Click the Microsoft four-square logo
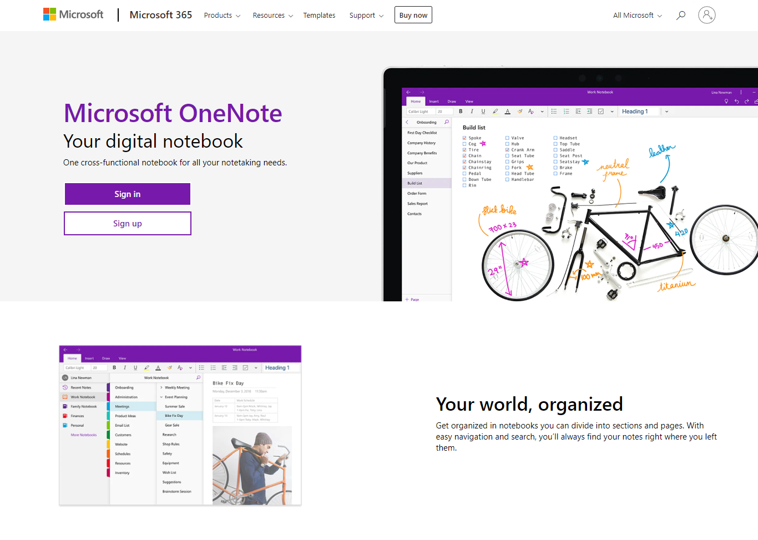Screen dimensions: 758x540 50,14
